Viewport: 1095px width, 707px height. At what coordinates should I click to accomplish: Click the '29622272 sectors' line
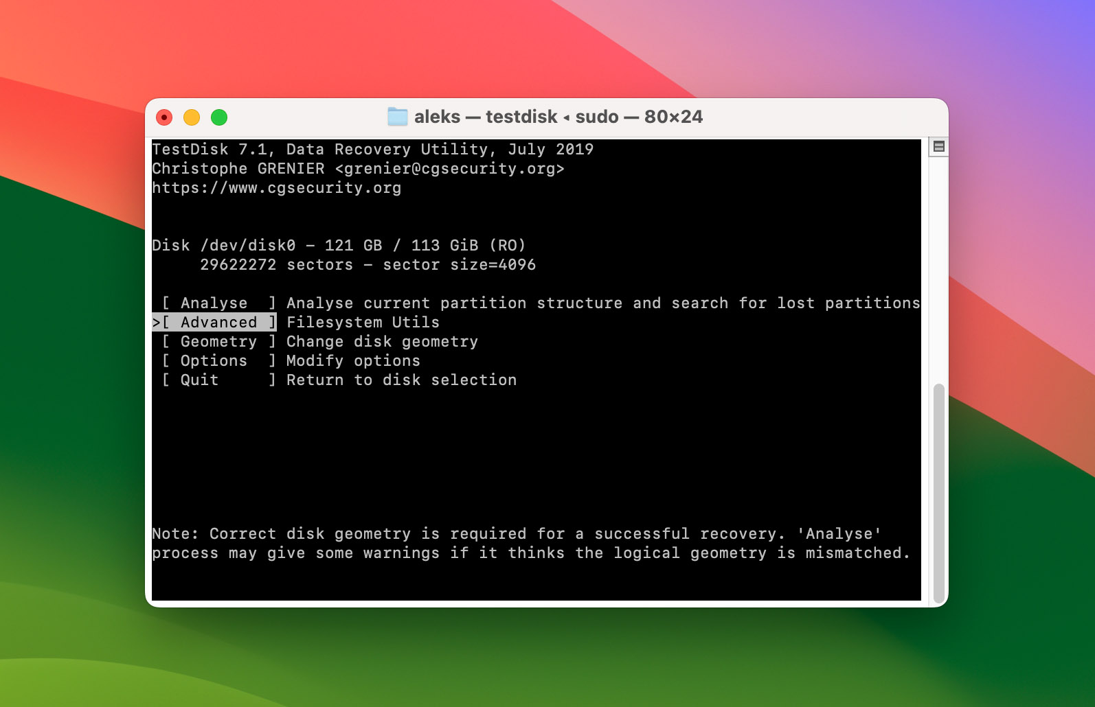pos(368,264)
